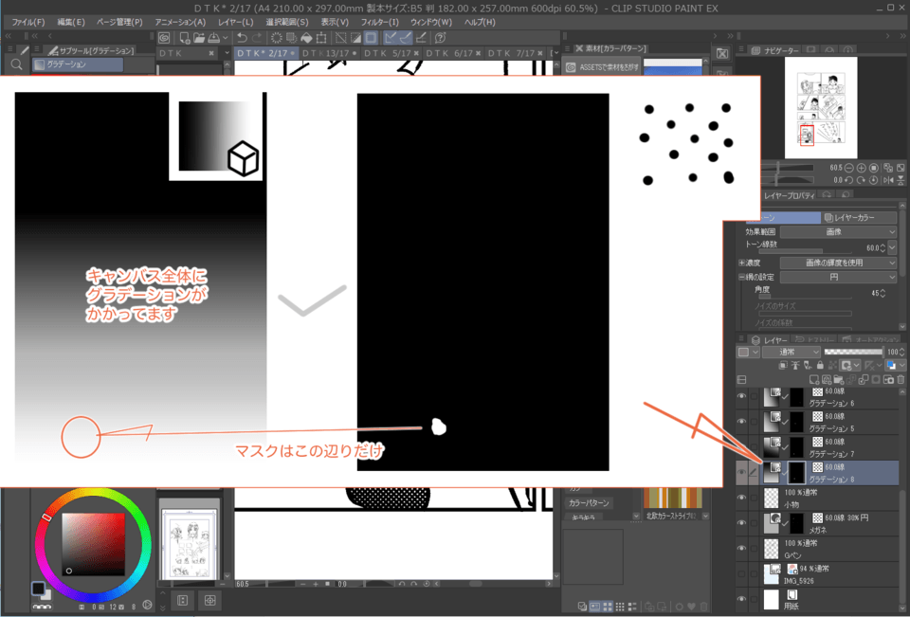Click the CLIP STUDIO launcher icon
Image resolution: width=910 pixels, height=617 pixels.
point(164,38)
